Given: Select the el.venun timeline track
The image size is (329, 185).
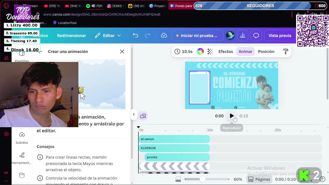Looking at the screenshot, I should coord(174,139).
